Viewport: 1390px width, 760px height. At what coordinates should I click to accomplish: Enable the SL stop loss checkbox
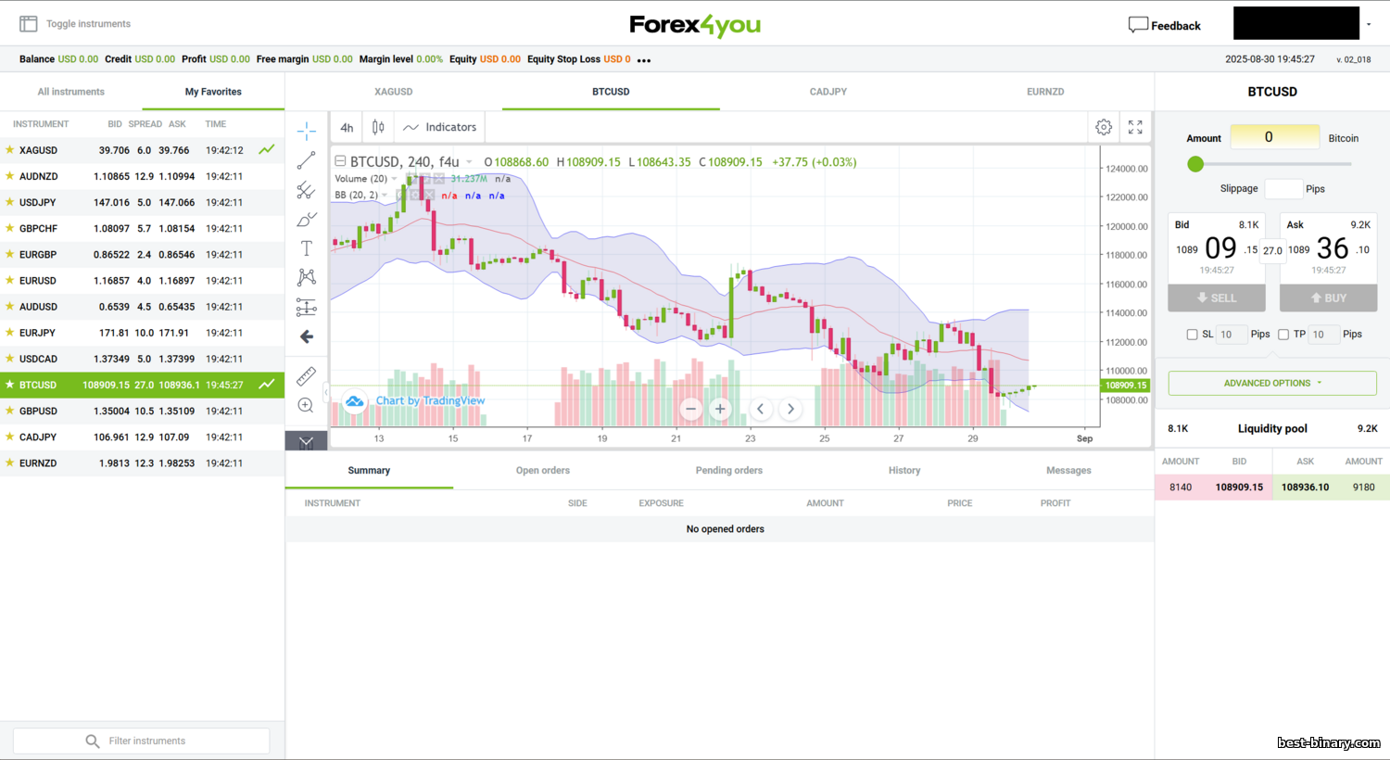(x=1192, y=335)
